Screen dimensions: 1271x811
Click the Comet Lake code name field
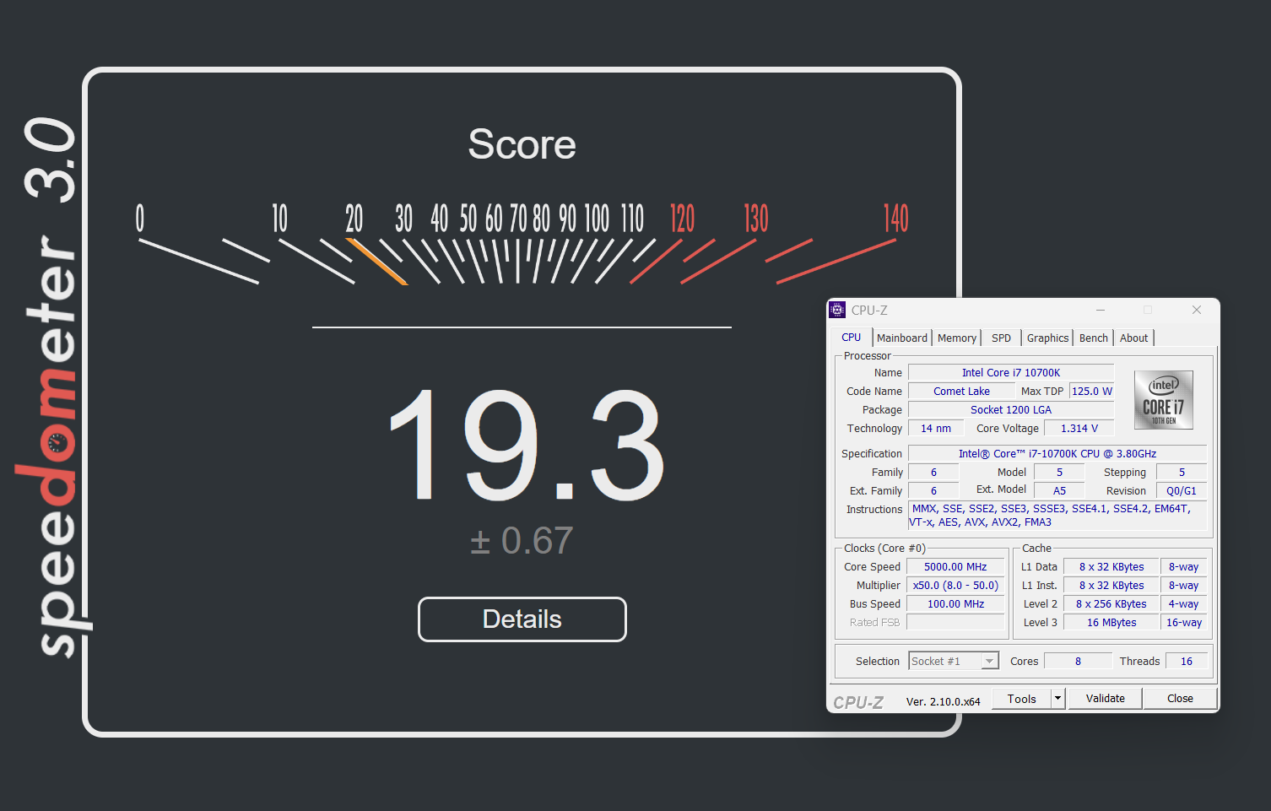(x=961, y=391)
